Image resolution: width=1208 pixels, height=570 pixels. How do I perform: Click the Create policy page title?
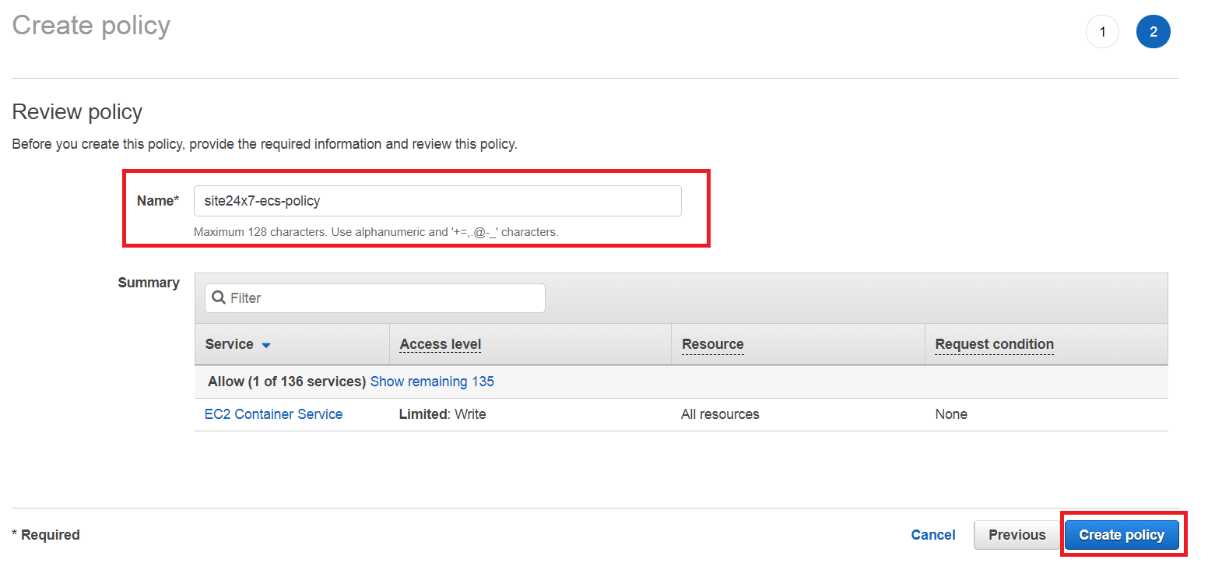click(90, 26)
